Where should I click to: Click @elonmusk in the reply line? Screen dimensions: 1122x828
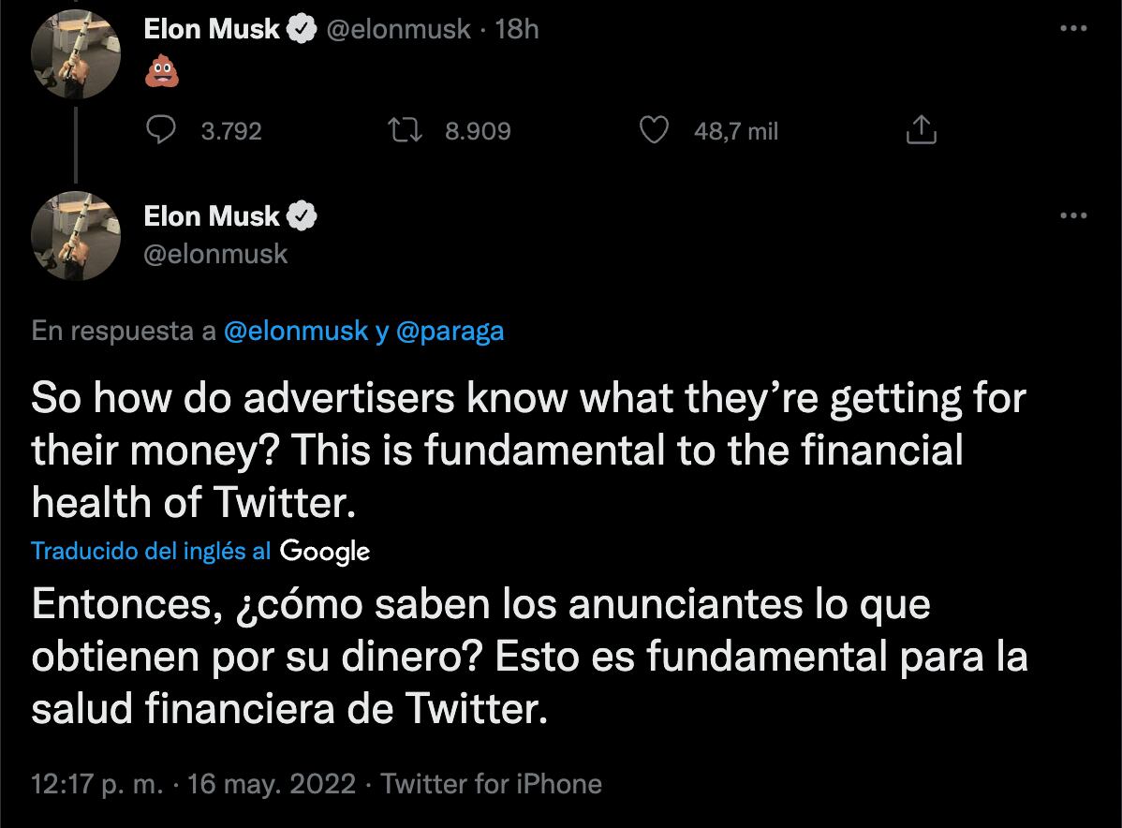[296, 332]
